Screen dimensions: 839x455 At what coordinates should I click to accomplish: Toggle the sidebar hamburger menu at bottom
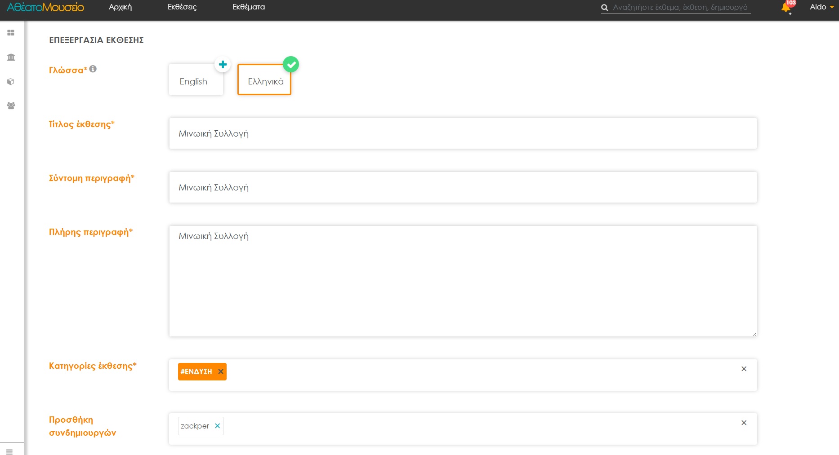point(9,451)
